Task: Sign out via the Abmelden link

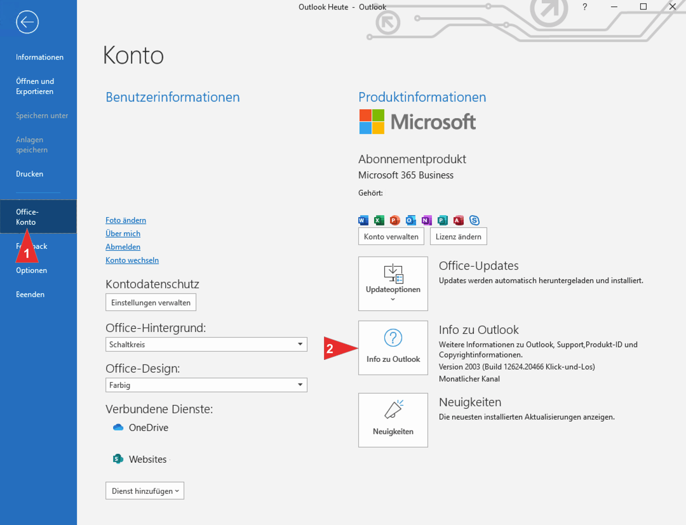Action: tap(123, 246)
